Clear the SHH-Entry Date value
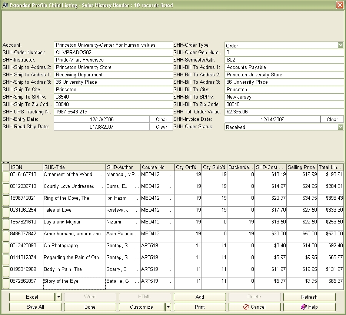 point(161,119)
